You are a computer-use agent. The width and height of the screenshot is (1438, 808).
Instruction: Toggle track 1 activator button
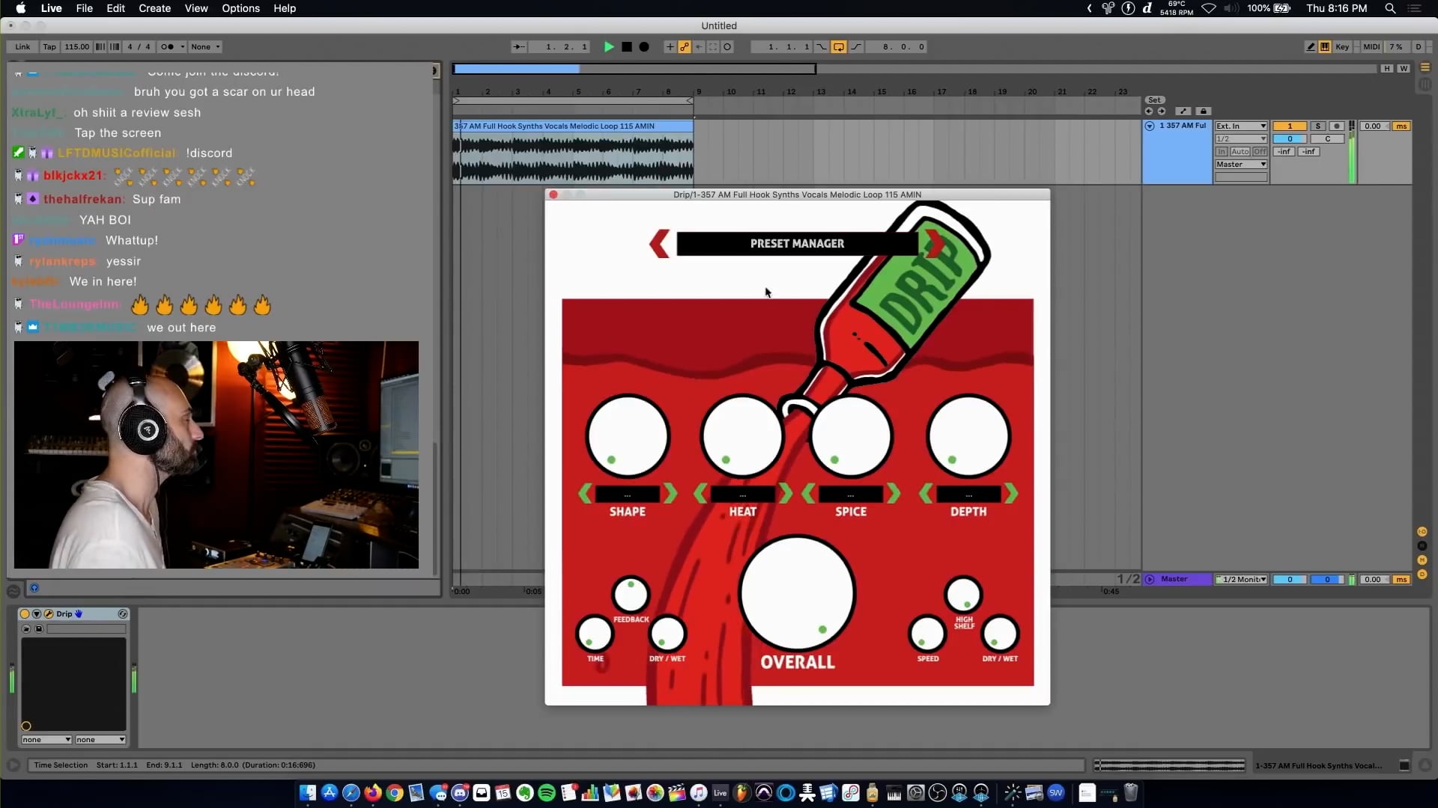(x=1290, y=126)
